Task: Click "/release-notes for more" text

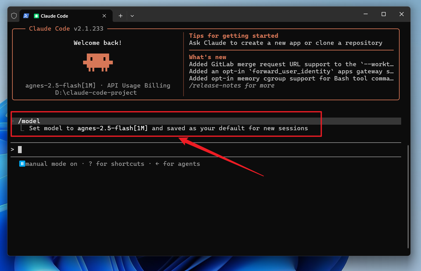Action: pos(232,85)
